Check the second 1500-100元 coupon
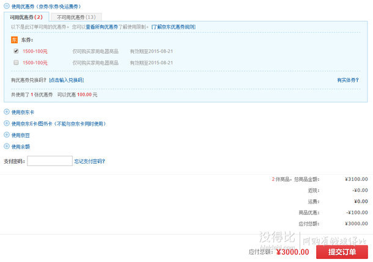The height and width of the screenshot is (262, 373). (x=16, y=62)
